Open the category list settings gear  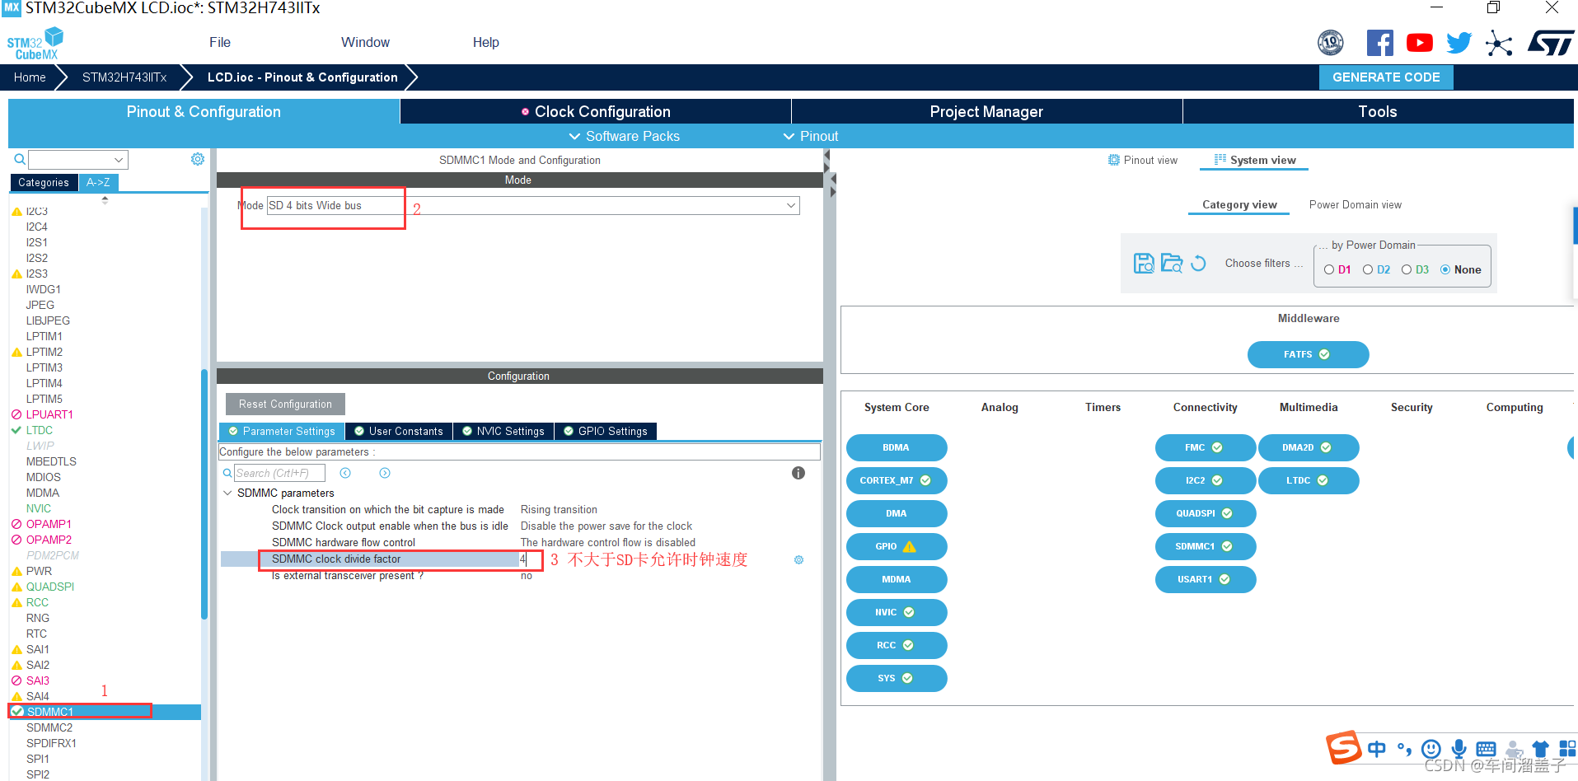coord(198,159)
